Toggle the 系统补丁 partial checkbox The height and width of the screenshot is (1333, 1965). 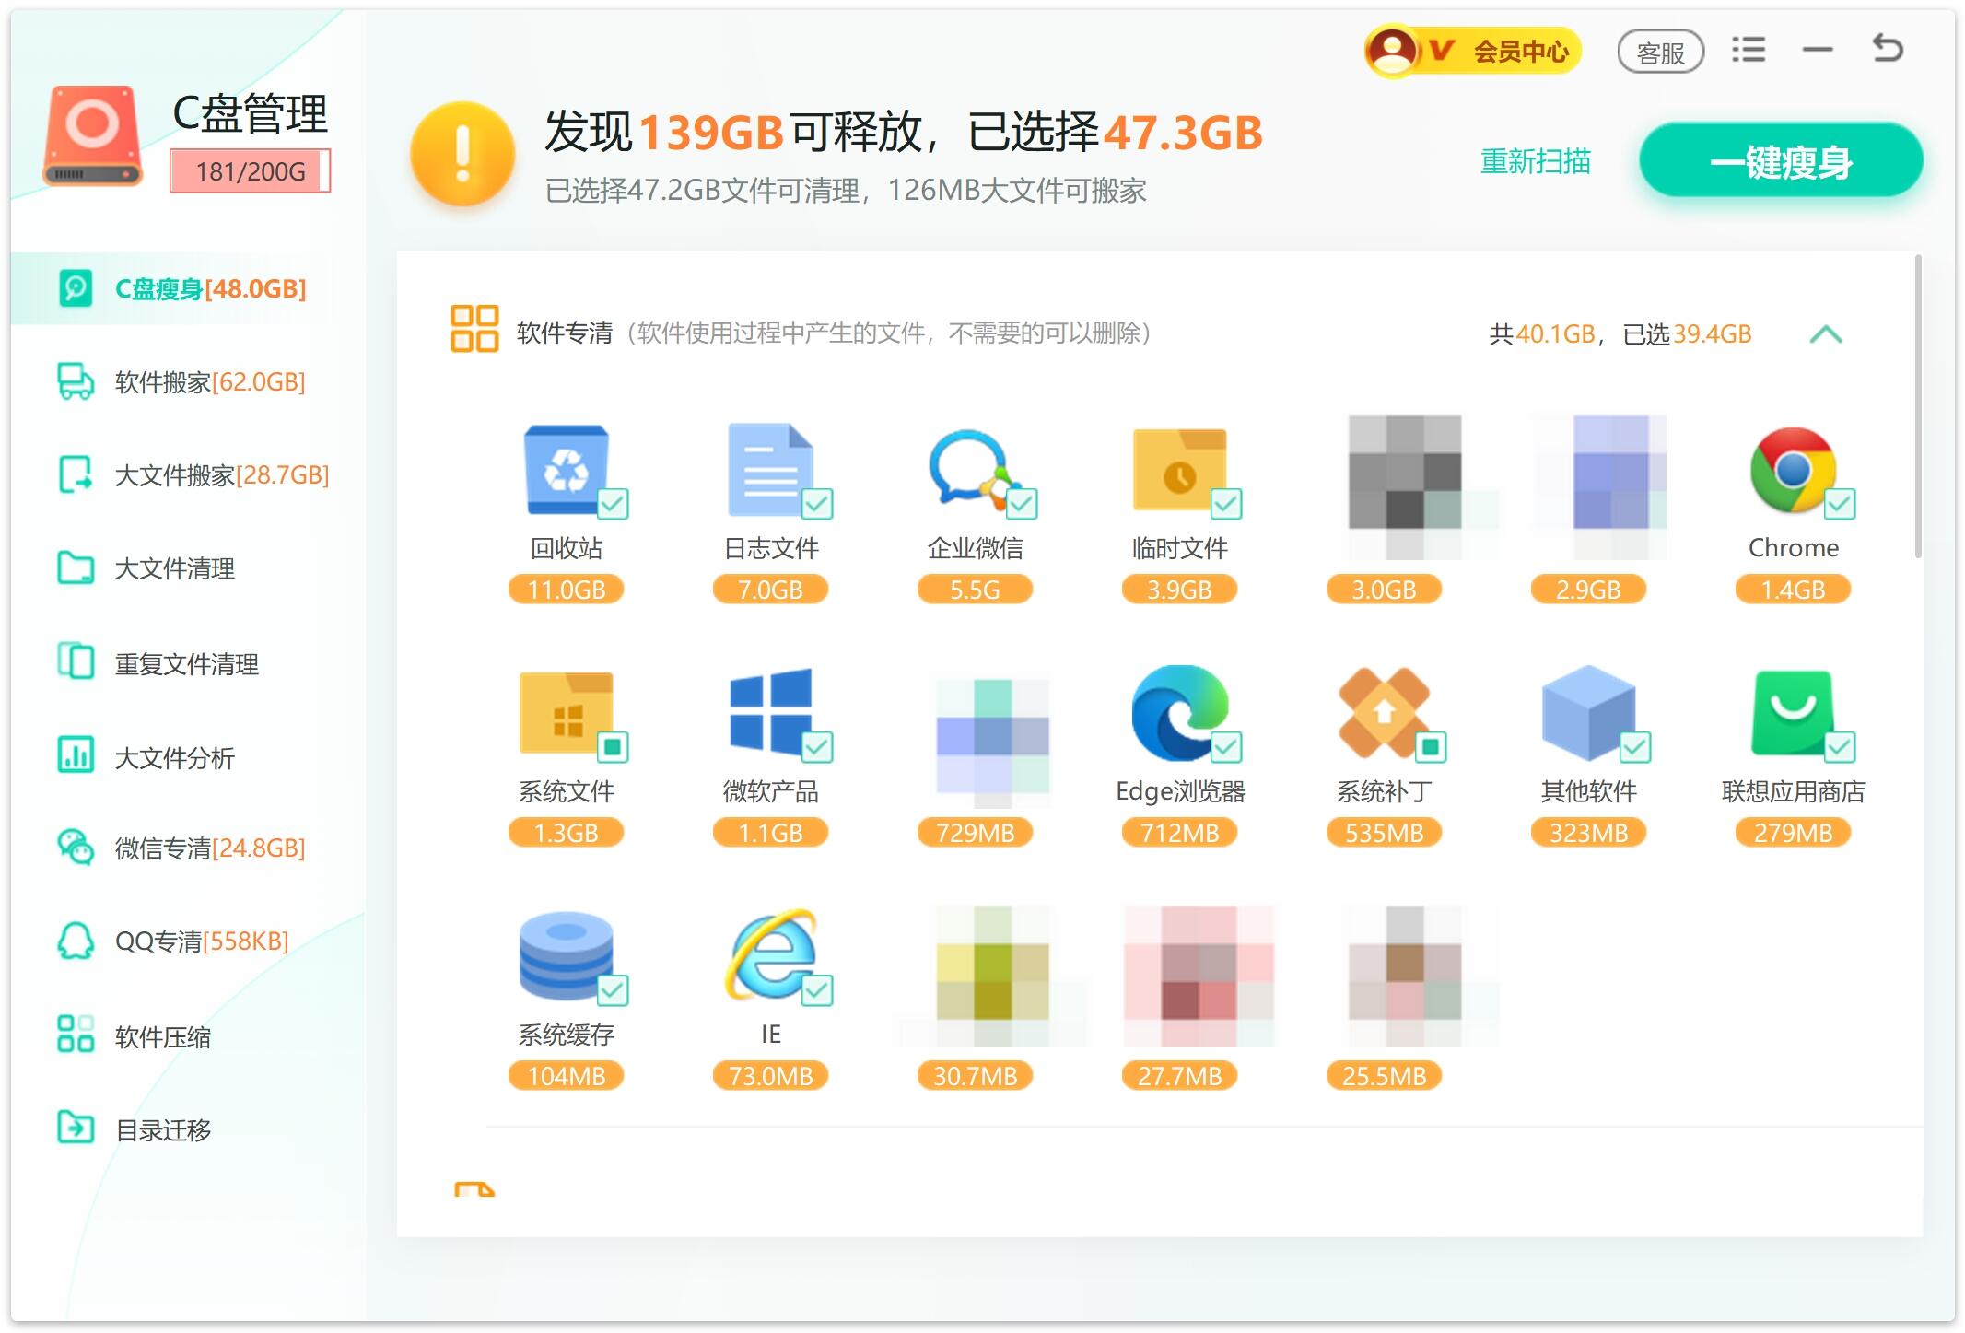pyautogui.click(x=1432, y=746)
